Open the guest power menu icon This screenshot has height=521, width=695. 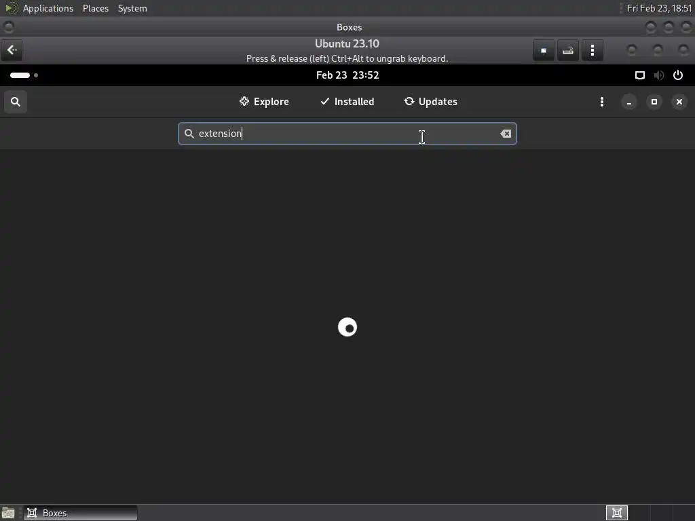pyautogui.click(x=678, y=75)
